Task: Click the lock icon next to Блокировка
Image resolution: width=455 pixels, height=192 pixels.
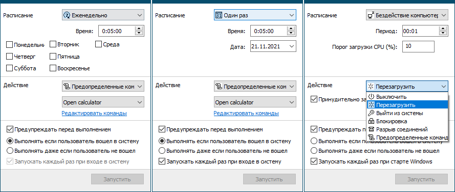Action: 371,121
